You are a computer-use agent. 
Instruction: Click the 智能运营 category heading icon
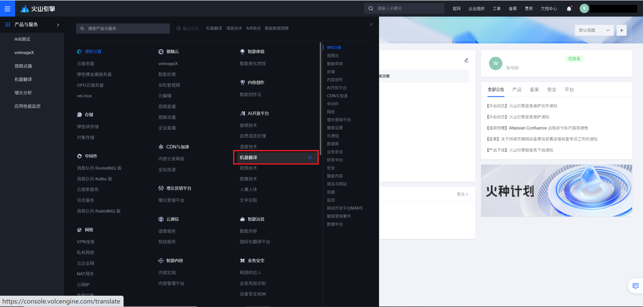click(243, 219)
